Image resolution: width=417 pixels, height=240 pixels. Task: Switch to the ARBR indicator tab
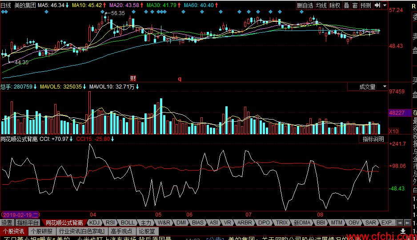tap(245, 223)
